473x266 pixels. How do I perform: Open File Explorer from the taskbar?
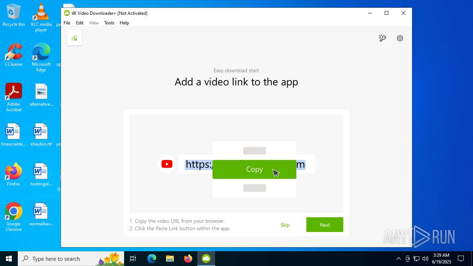[x=170, y=259]
